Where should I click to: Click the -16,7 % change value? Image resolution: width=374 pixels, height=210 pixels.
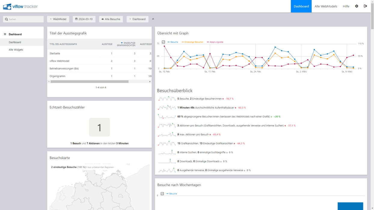point(229,99)
